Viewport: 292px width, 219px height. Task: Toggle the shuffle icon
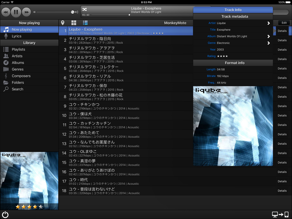pos(85,9)
